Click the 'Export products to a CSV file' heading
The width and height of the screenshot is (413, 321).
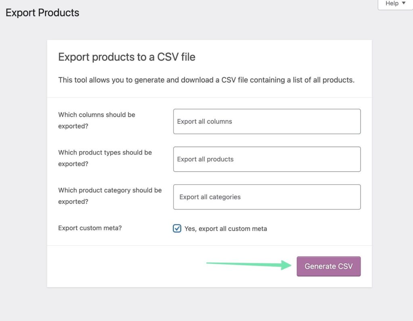coord(127,57)
